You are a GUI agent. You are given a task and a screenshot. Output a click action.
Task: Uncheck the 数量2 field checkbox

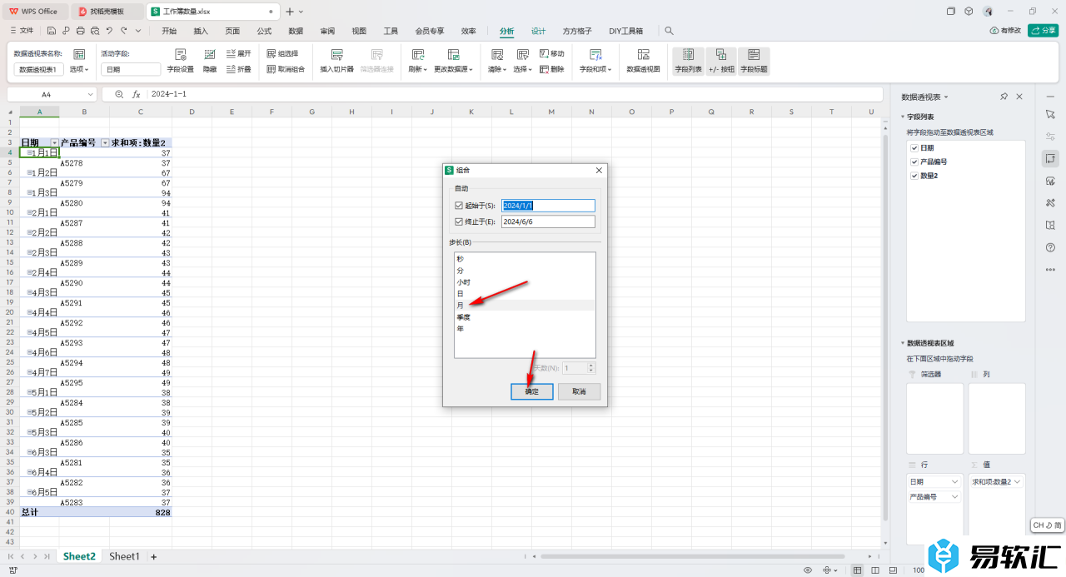[914, 176]
